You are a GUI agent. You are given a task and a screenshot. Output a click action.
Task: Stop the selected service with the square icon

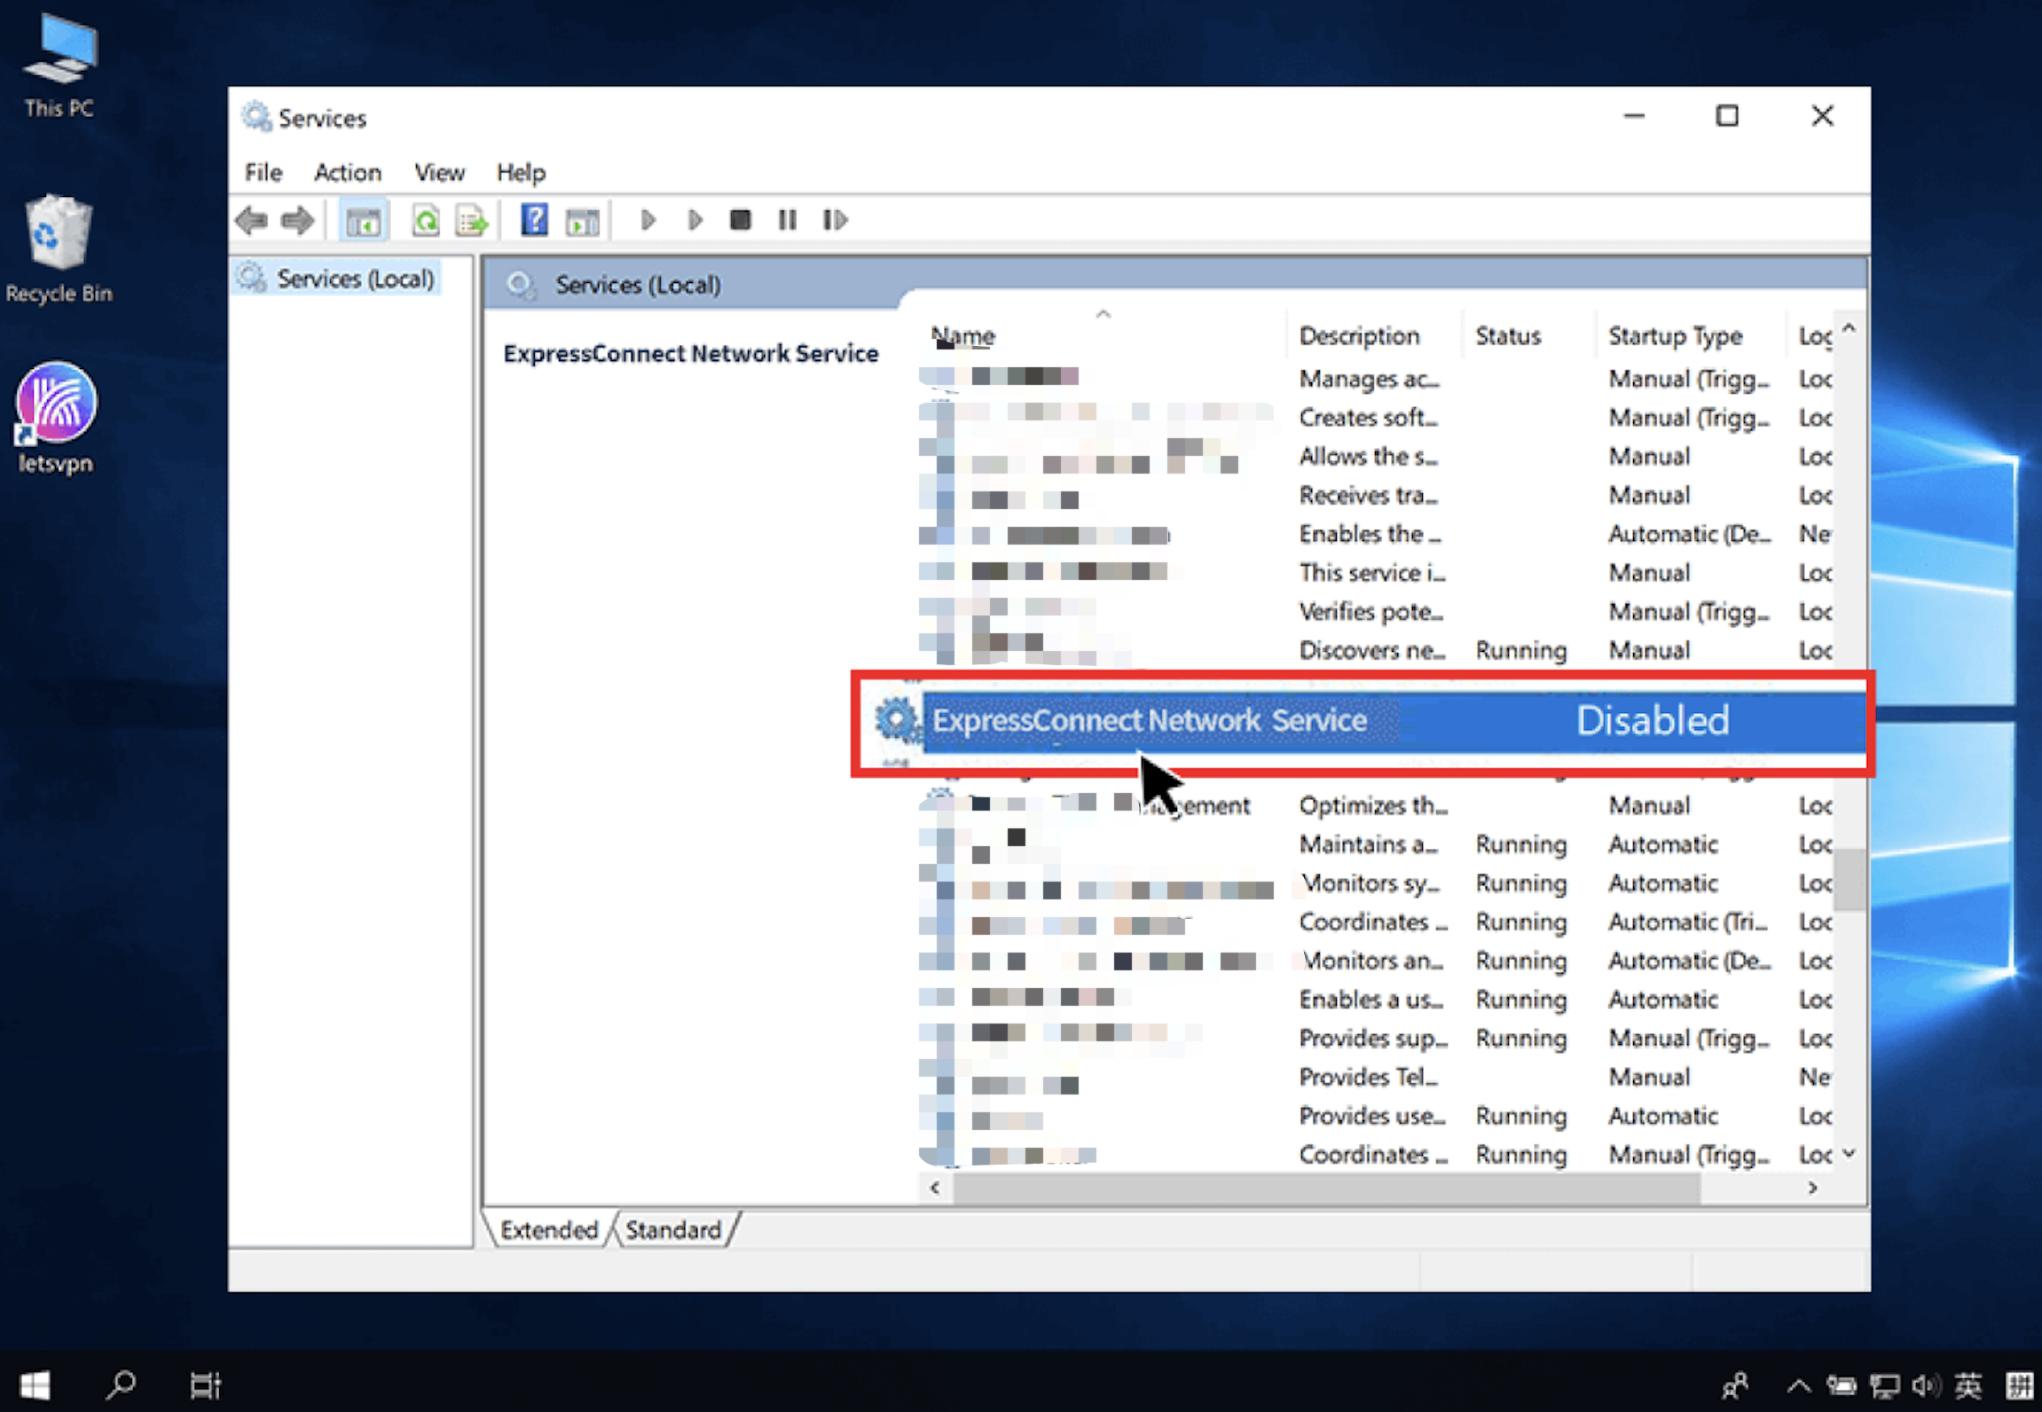pyautogui.click(x=741, y=220)
